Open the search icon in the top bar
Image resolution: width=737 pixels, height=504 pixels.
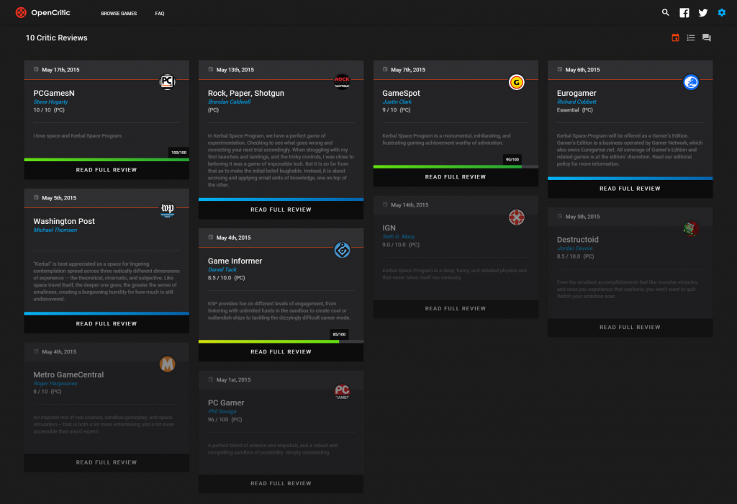[x=666, y=12]
